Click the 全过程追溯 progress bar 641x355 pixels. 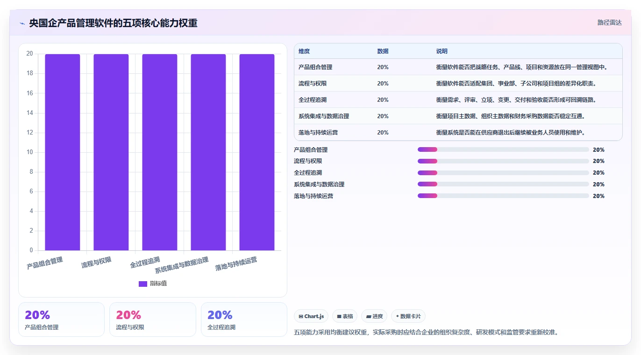(x=503, y=173)
